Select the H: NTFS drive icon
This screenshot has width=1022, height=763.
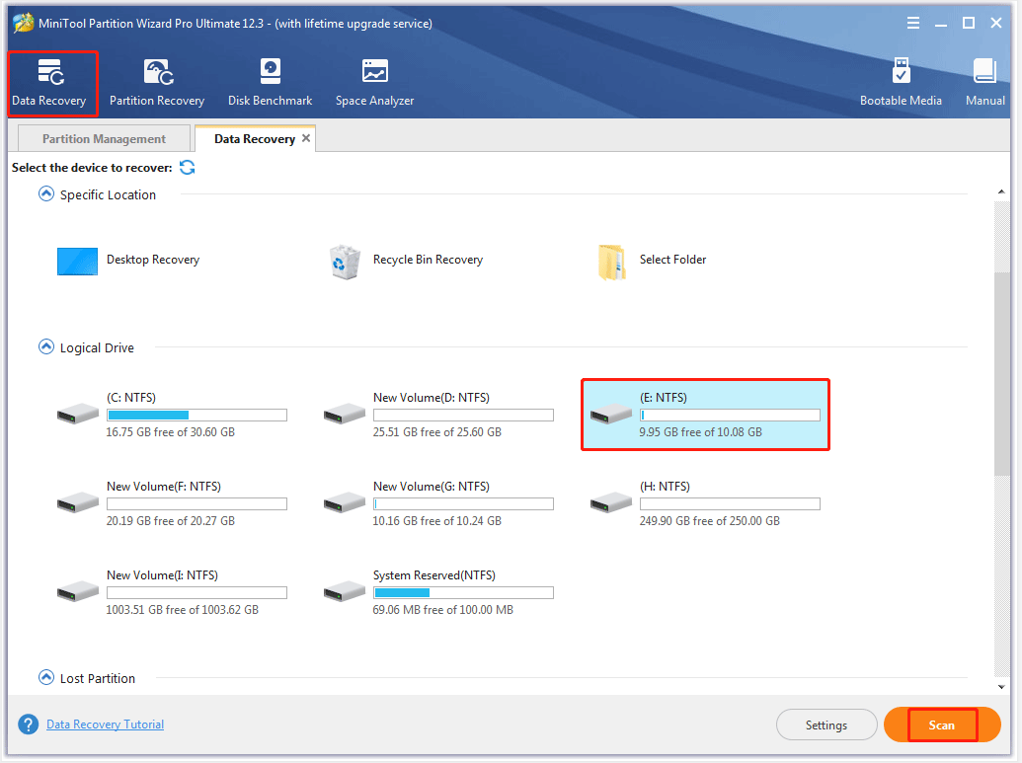coord(610,502)
